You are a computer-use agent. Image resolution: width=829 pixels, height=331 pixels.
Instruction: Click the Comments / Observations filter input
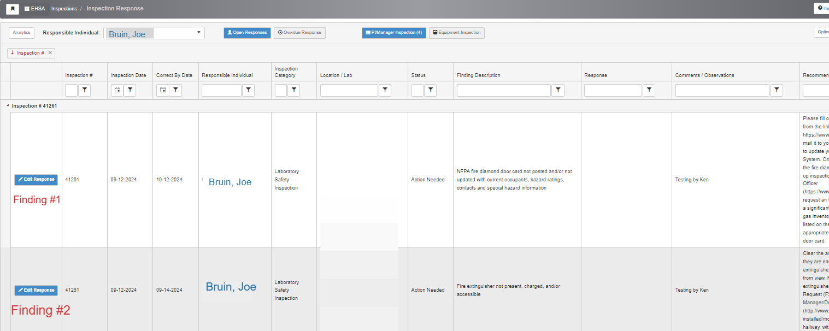click(x=722, y=91)
